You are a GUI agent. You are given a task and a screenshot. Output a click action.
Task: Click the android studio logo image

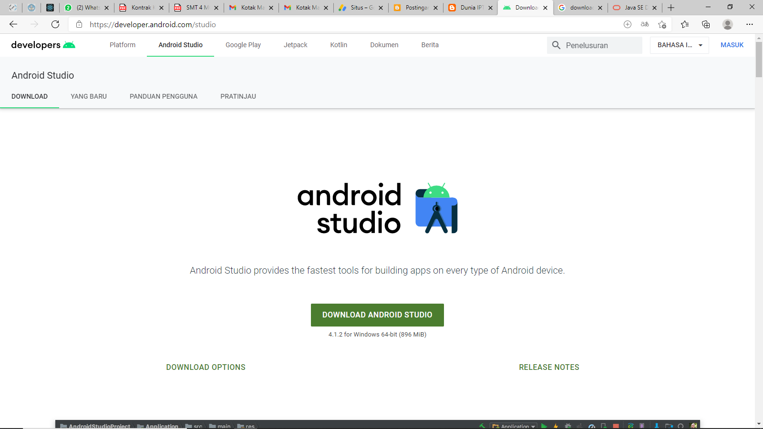pyautogui.click(x=377, y=208)
